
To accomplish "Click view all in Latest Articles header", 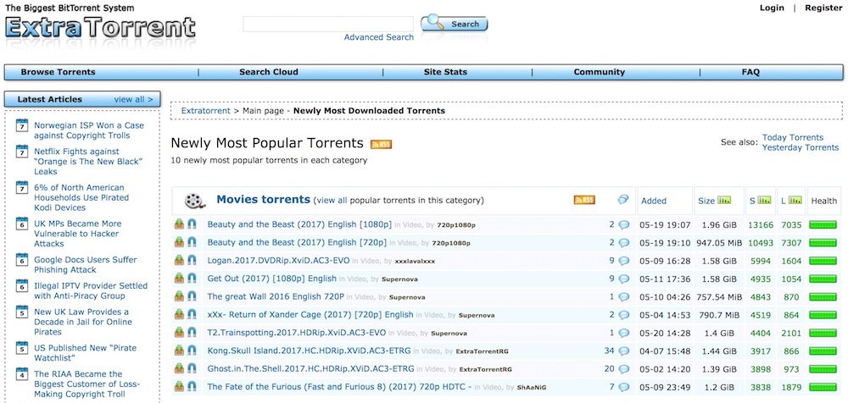I will [134, 99].
